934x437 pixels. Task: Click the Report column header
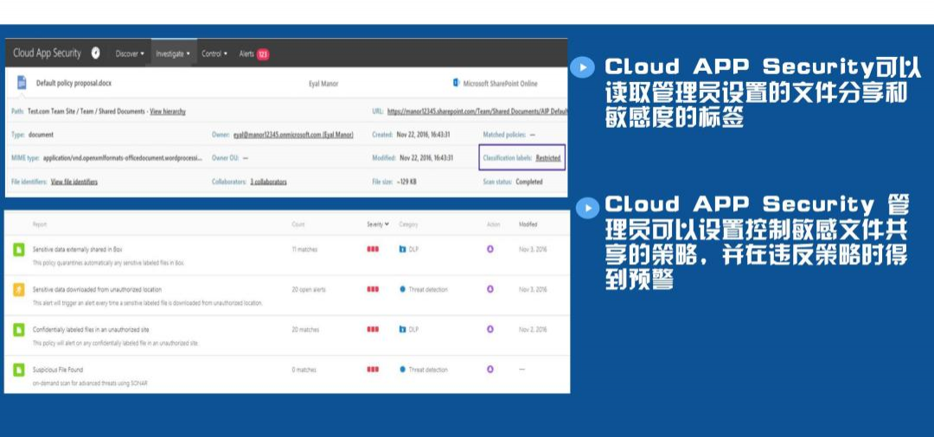tap(39, 225)
